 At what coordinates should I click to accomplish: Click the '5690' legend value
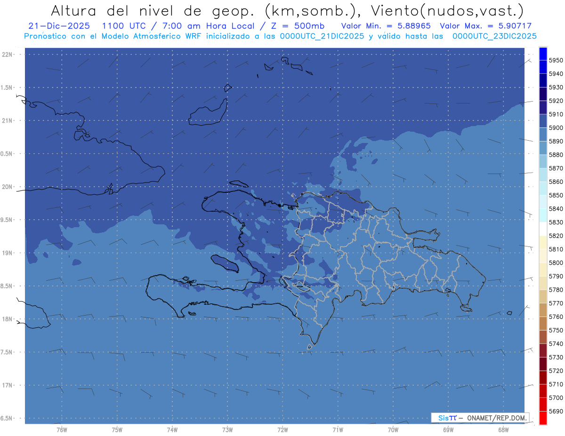[556, 411]
